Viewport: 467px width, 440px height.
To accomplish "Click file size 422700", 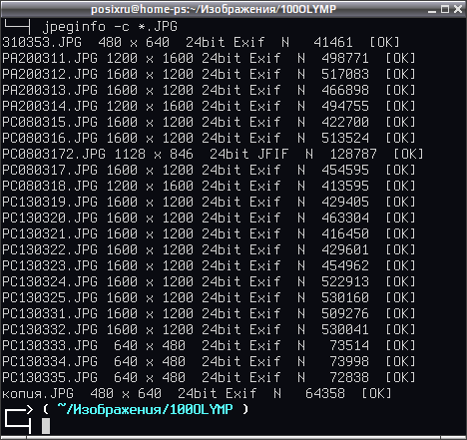I will pyautogui.click(x=345, y=122).
